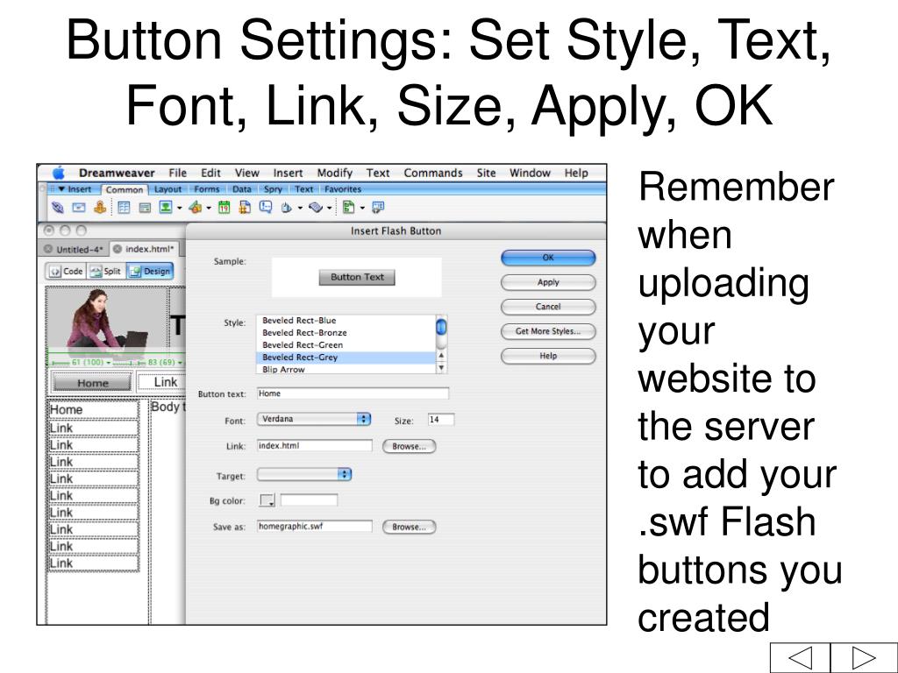898x673 pixels.
Task: Click the dialog Help button
Action: (548, 356)
